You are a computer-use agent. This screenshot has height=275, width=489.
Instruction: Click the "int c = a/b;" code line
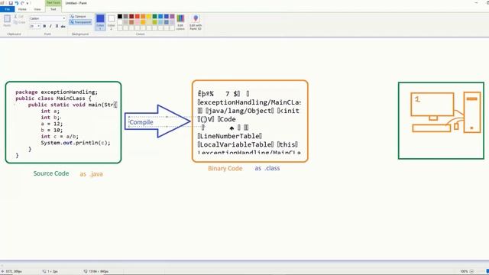click(x=60, y=137)
